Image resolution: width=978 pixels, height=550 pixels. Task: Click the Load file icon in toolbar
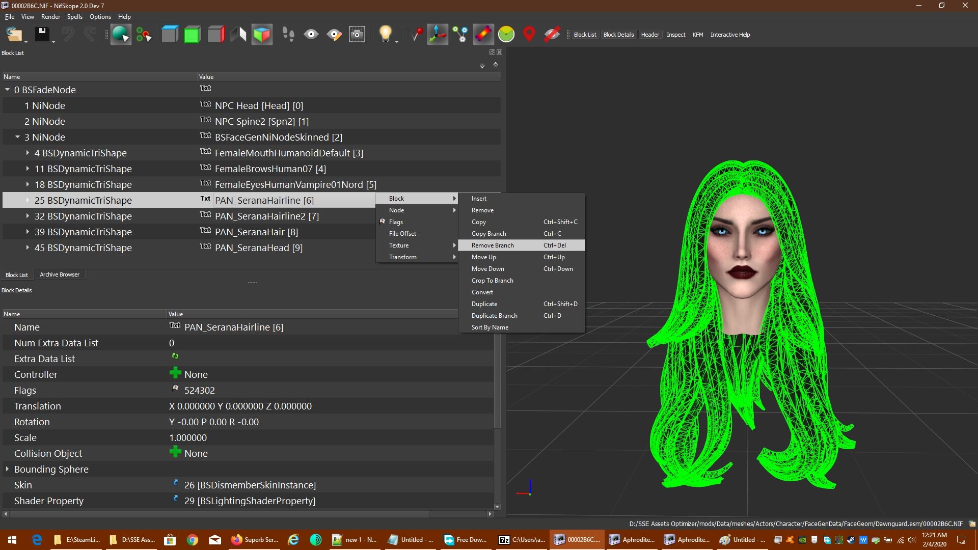(14, 35)
